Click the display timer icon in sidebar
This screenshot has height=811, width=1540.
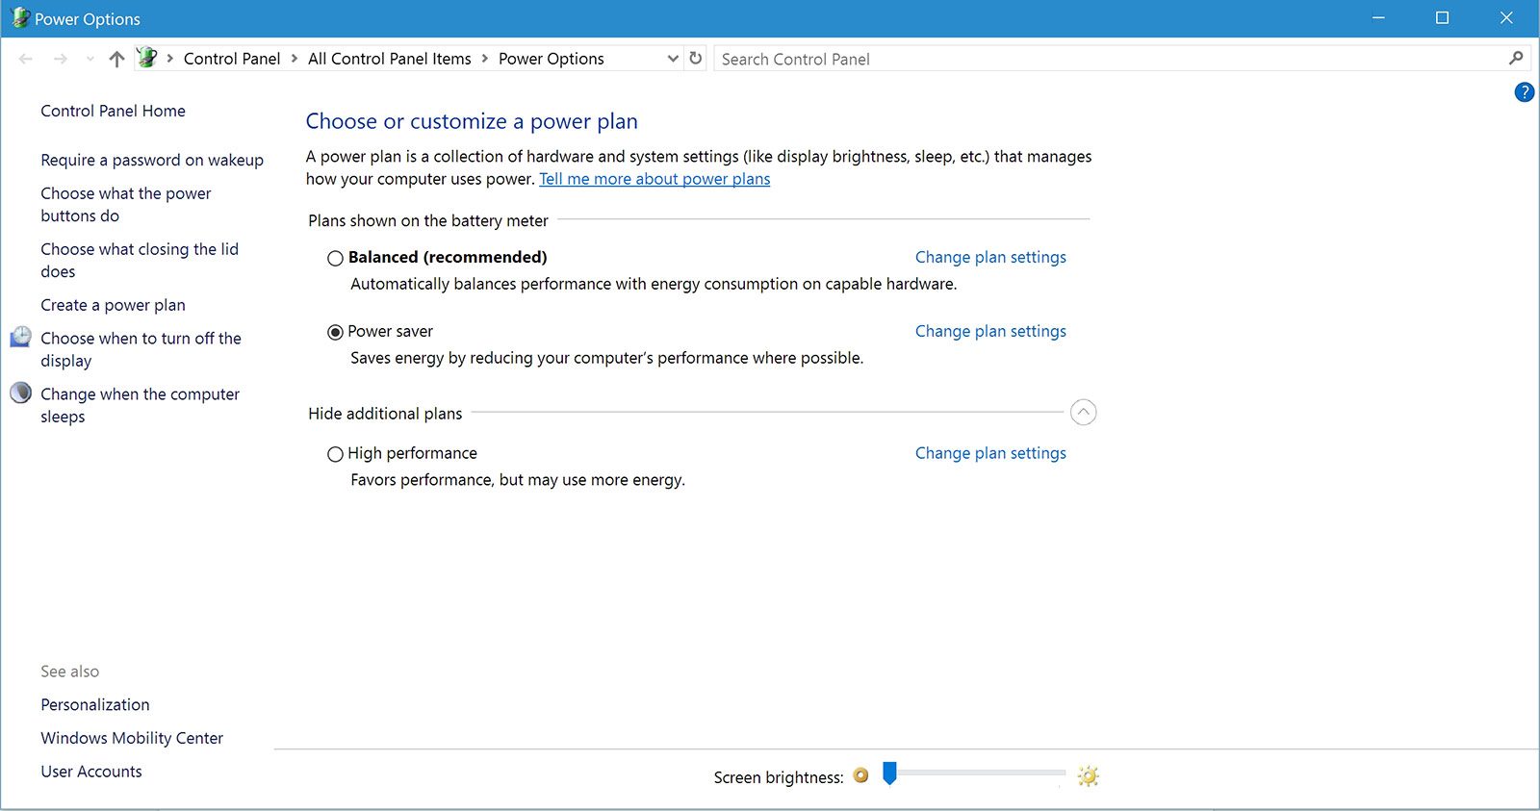point(20,337)
